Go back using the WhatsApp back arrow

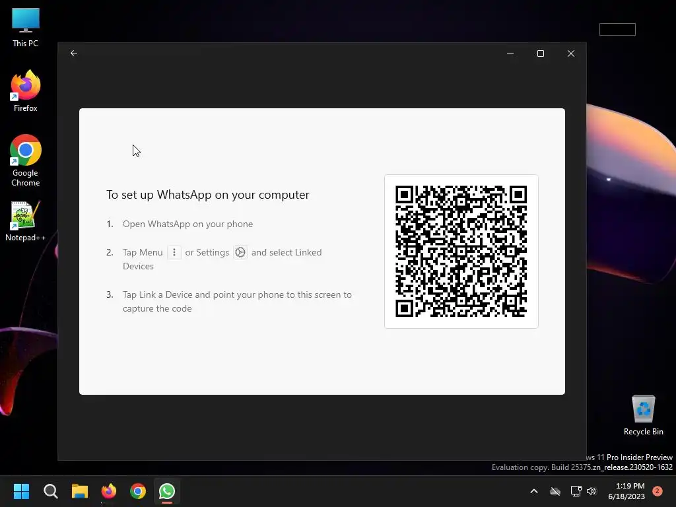(x=74, y=53)
